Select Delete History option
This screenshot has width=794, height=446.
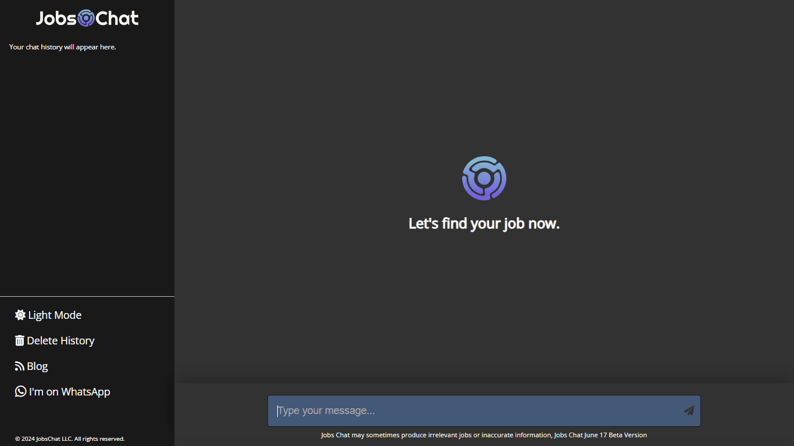55,340
